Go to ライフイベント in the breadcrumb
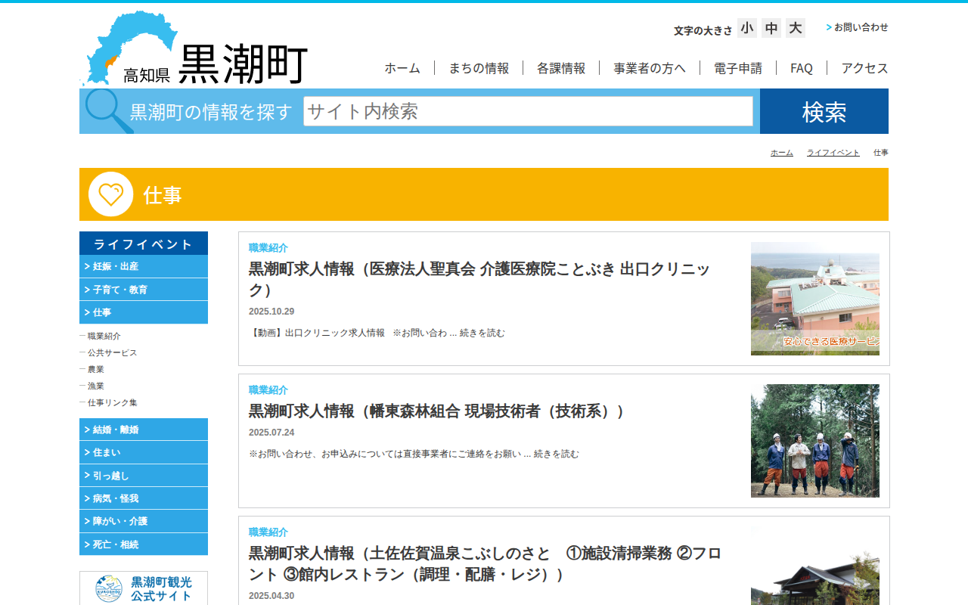This screenshot has width=968, height=605. [833, 153]
